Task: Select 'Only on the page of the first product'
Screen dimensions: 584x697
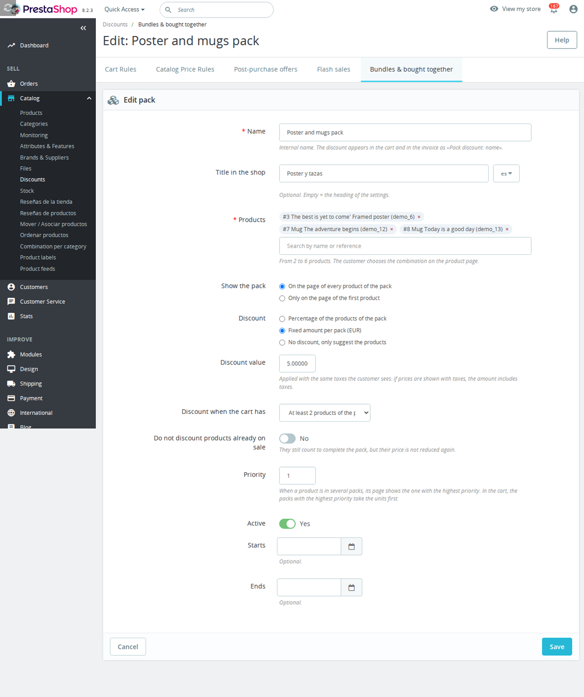Action: [282, 298]
